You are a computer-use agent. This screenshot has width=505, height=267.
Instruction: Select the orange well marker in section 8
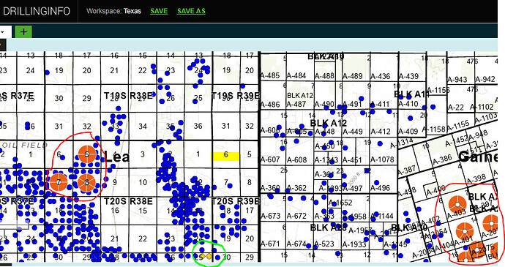pyautogui.click(x=86, y=183)
